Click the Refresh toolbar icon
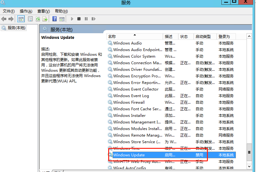This screenshot has width=256, height=172. 38,19
